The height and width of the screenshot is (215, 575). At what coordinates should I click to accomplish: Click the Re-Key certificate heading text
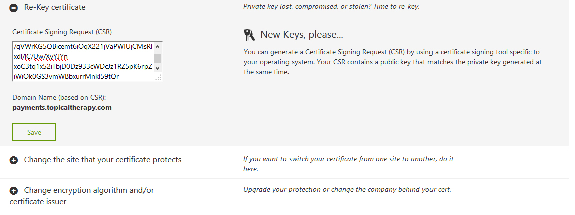click(55, 7)
